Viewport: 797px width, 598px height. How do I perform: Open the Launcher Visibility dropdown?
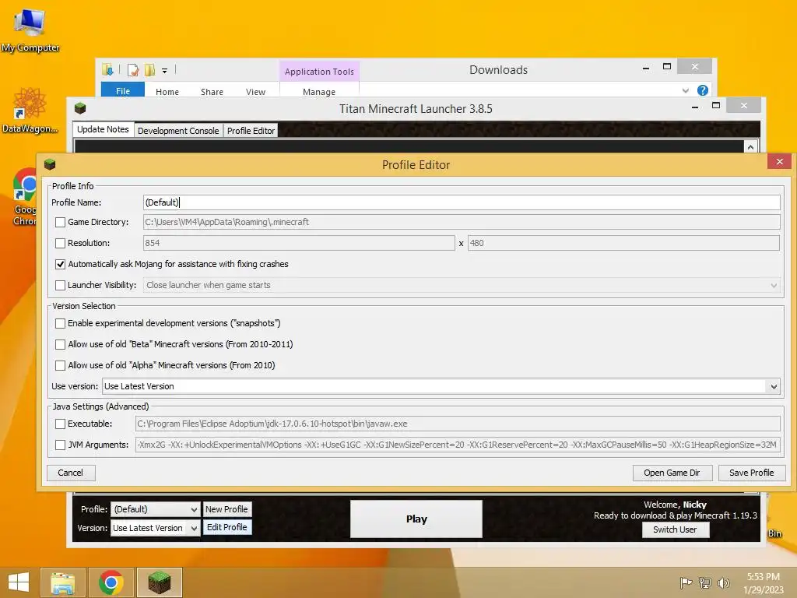point(462,285)
